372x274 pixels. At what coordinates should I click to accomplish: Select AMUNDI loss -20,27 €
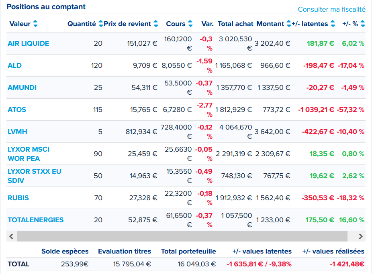tap(320, 87)
